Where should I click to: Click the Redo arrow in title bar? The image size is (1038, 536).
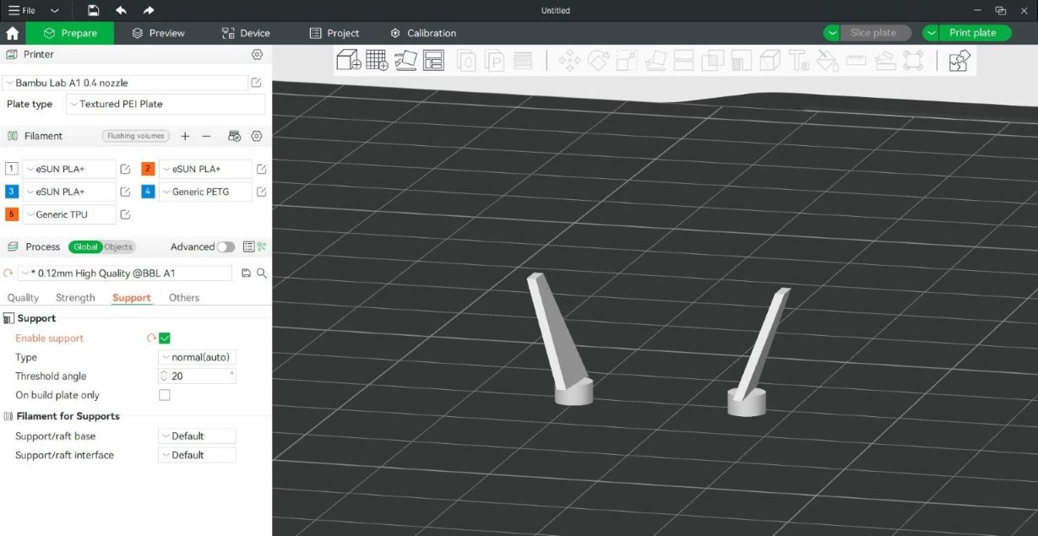[x=149, y=10]
